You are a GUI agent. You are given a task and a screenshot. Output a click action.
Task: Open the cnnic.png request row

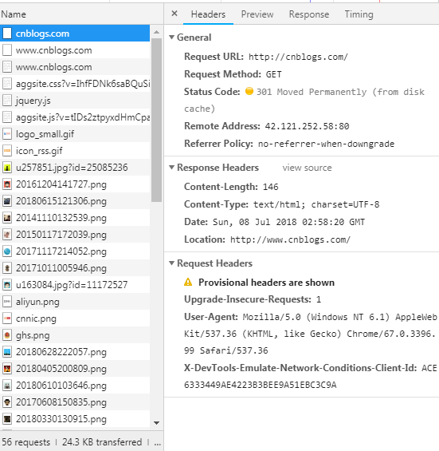tap(75, 318)
